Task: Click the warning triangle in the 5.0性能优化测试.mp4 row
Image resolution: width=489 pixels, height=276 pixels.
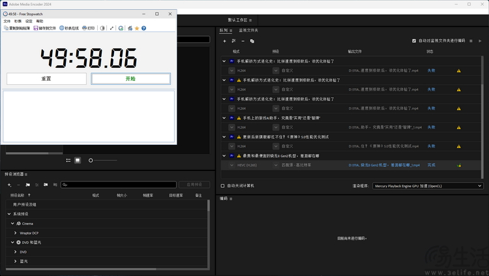Action: pos(459,146)
